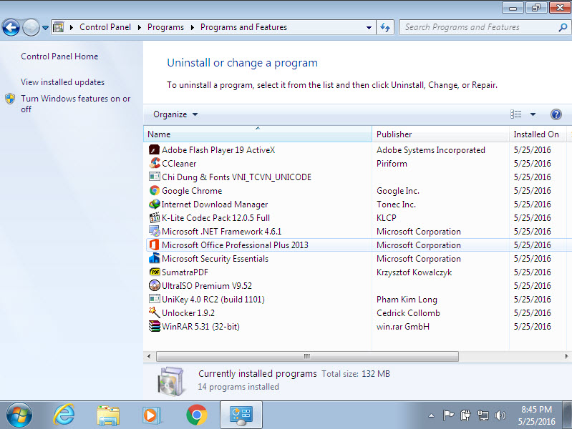Go back with the Back arrow
Image resolution: width=572 pixels, height=429 pixels.
11,27
